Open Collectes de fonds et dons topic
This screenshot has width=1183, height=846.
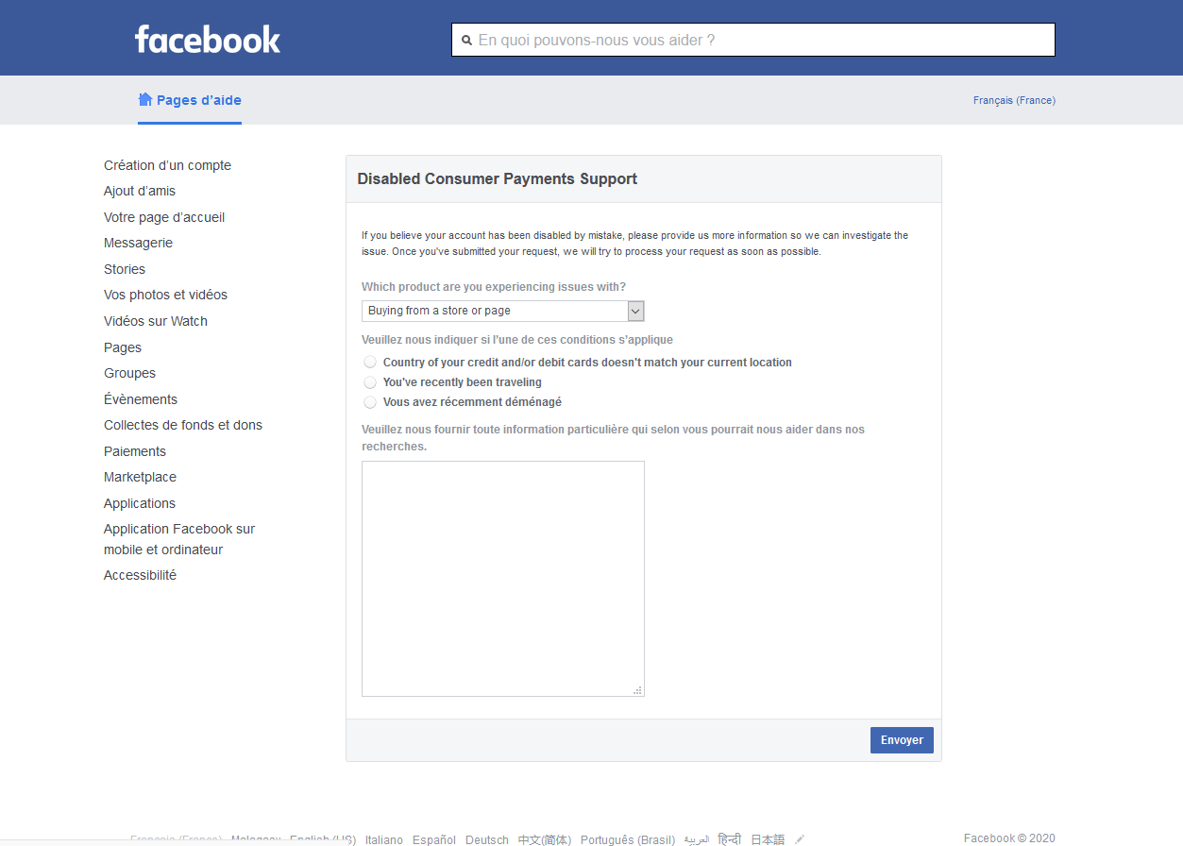click(x=183, y=425)
